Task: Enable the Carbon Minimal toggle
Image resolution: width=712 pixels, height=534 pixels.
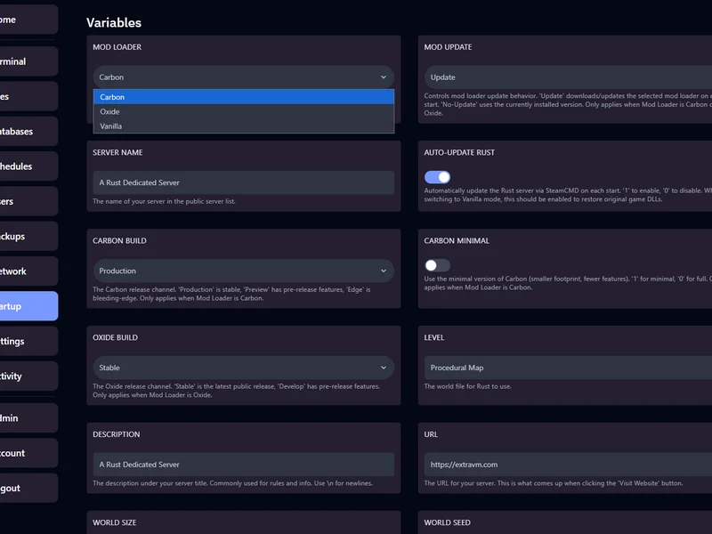Action: [x=437, y=265]
